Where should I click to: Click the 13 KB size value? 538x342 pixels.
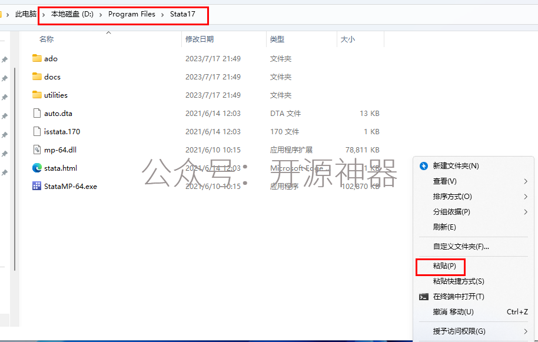coord(370,113)
